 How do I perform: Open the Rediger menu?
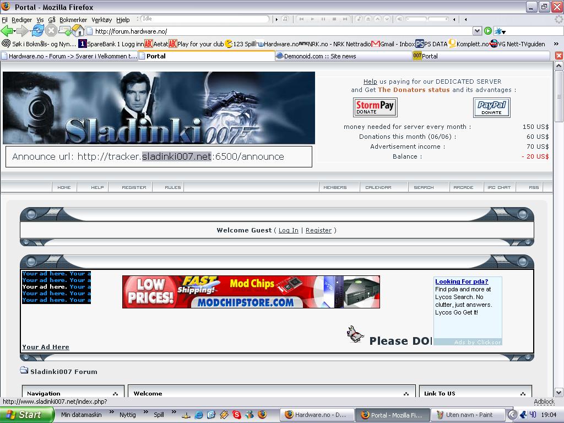coord(21,20)
